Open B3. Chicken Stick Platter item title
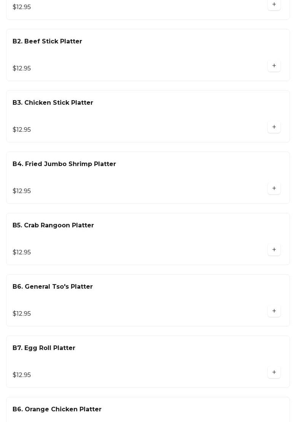296x422 pixels. pos(53,103)
